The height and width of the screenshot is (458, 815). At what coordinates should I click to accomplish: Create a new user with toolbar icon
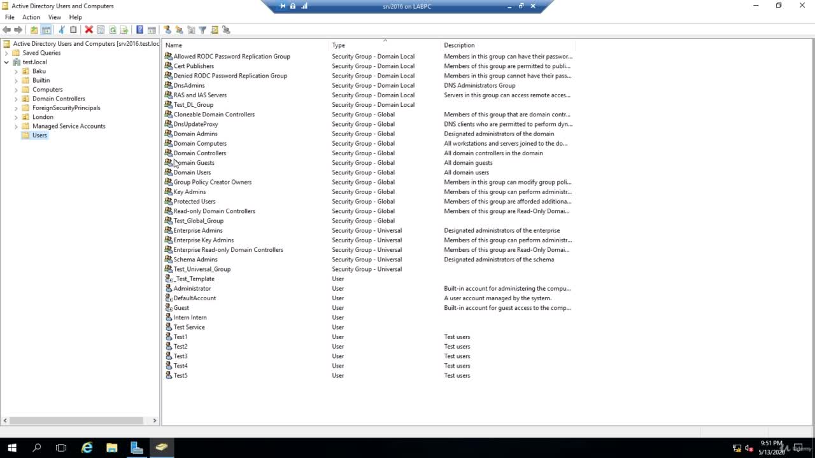click(167, 30)
